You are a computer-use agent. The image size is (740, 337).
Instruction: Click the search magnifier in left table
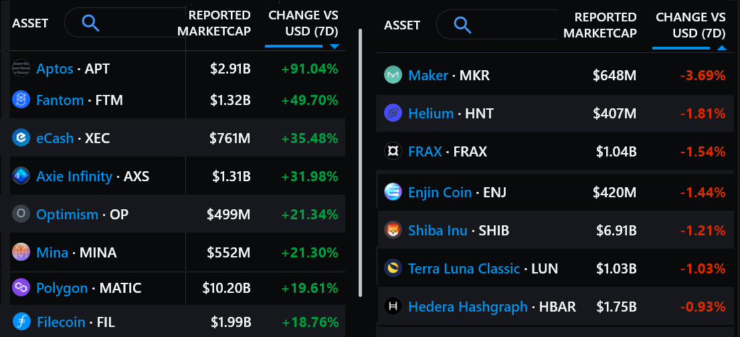point(90,23)
